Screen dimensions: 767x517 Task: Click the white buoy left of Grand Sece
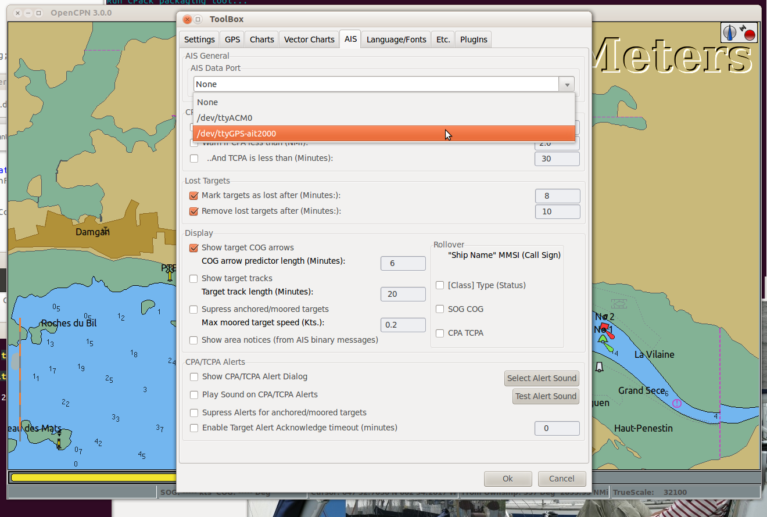click(599, 367)
